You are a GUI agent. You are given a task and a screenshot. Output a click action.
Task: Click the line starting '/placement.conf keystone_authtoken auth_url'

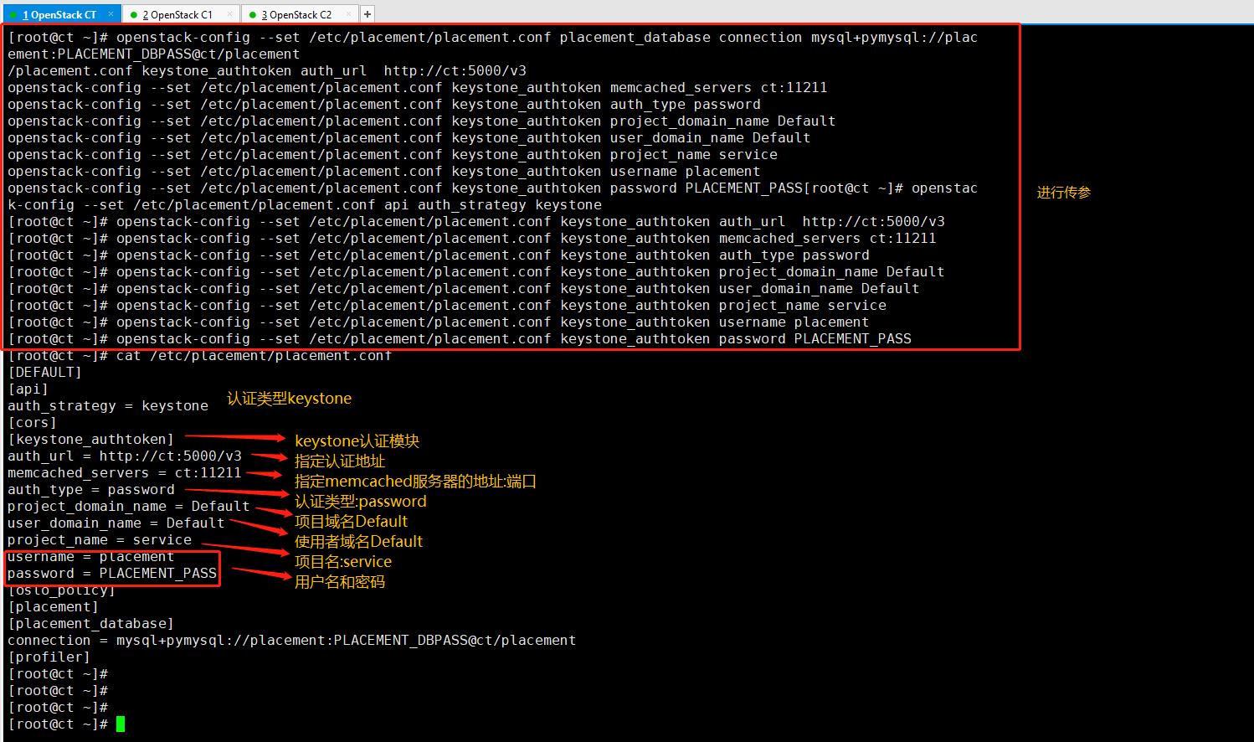click(x=267, y=71)
